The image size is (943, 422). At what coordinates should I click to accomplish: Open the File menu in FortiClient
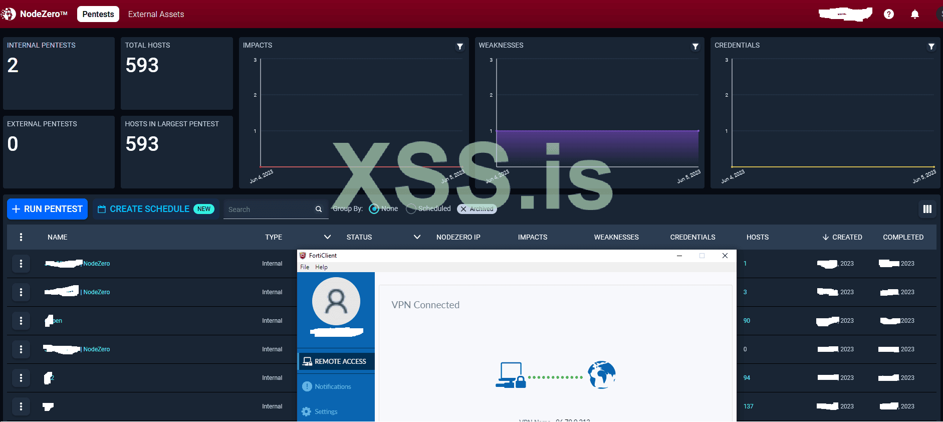pos(305,267)
